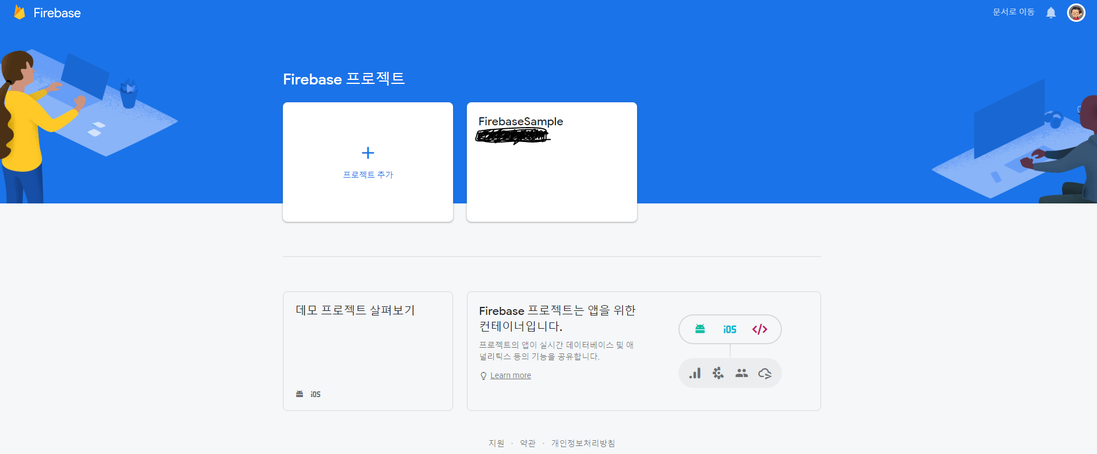
Task: Open the FirebaseSample project card
Action: point(552,162)
